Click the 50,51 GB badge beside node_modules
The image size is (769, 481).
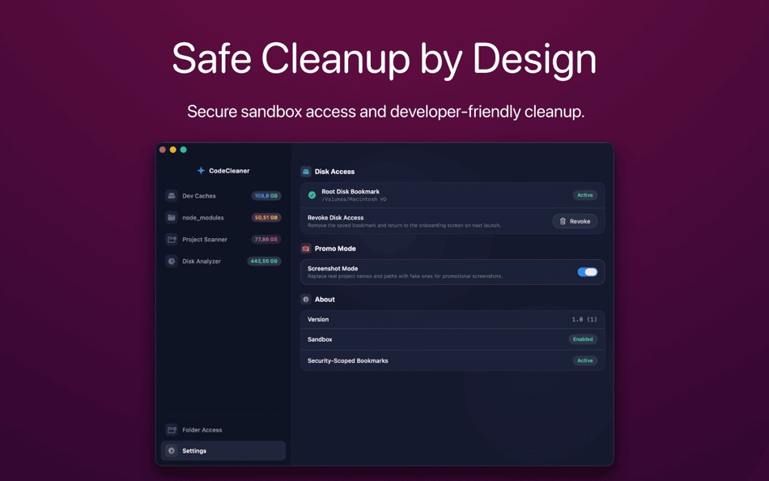point(266,218)
